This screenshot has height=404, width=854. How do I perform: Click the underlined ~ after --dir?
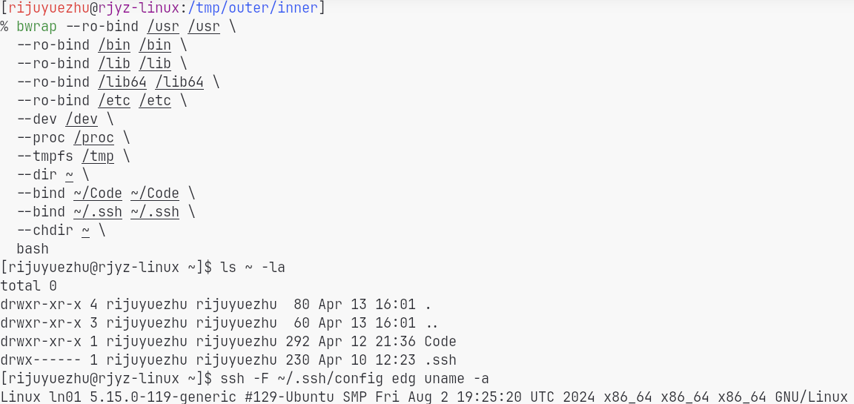click(69, 175)
